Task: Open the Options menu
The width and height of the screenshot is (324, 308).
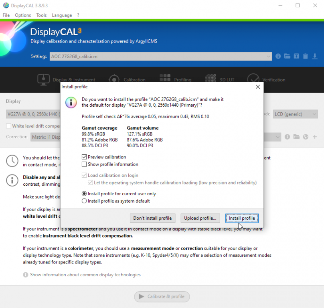Action: click(x=23, y=15)
